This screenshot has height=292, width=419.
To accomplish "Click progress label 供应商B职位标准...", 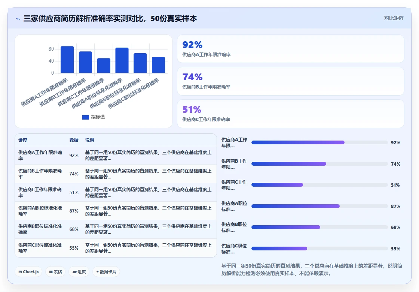I will point(234,227).
